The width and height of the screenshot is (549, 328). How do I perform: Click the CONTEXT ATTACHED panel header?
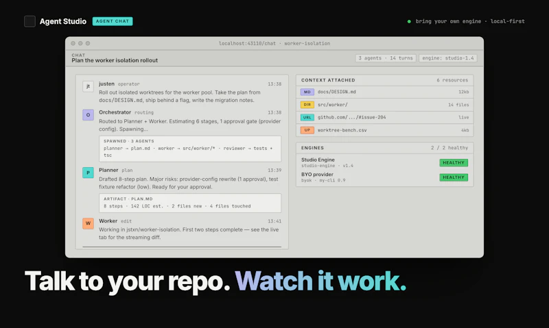[384, 80]
